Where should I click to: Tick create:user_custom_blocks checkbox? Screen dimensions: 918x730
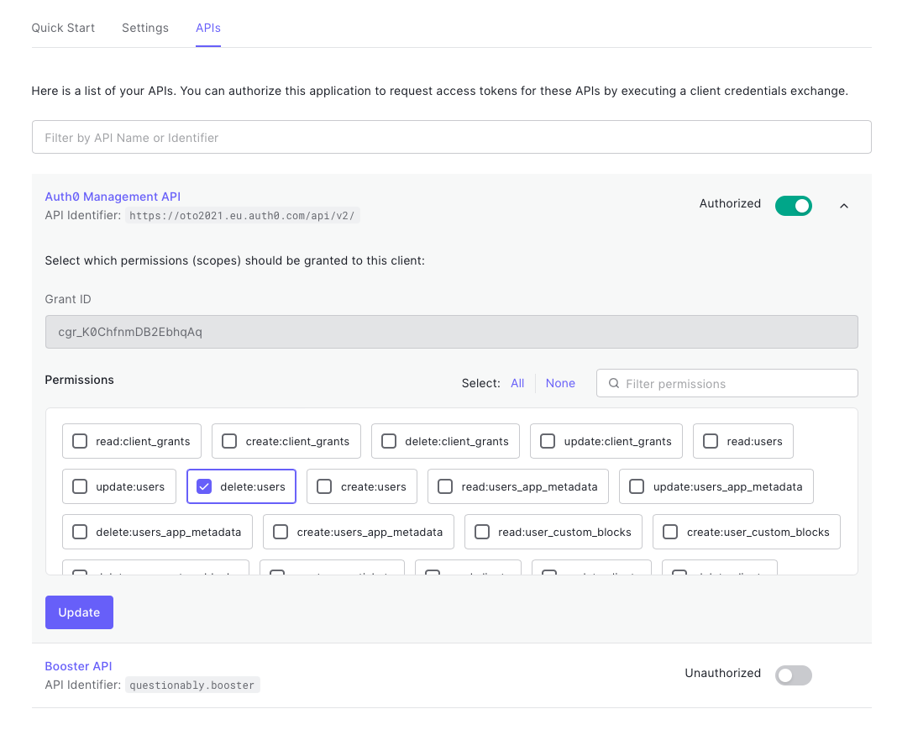(670, 532)
